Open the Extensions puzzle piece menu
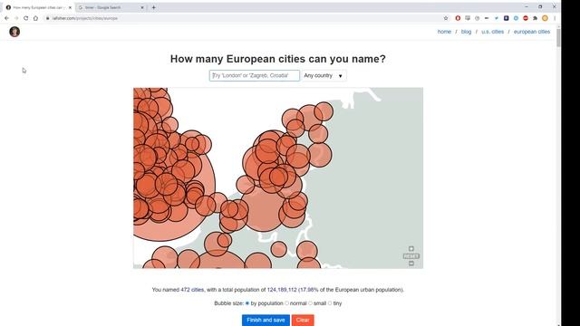 [x=535, y=18]
